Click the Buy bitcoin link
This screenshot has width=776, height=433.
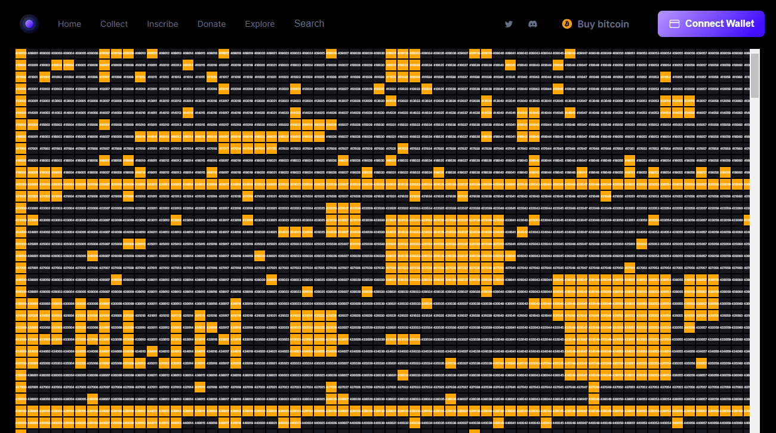point(603,24)
